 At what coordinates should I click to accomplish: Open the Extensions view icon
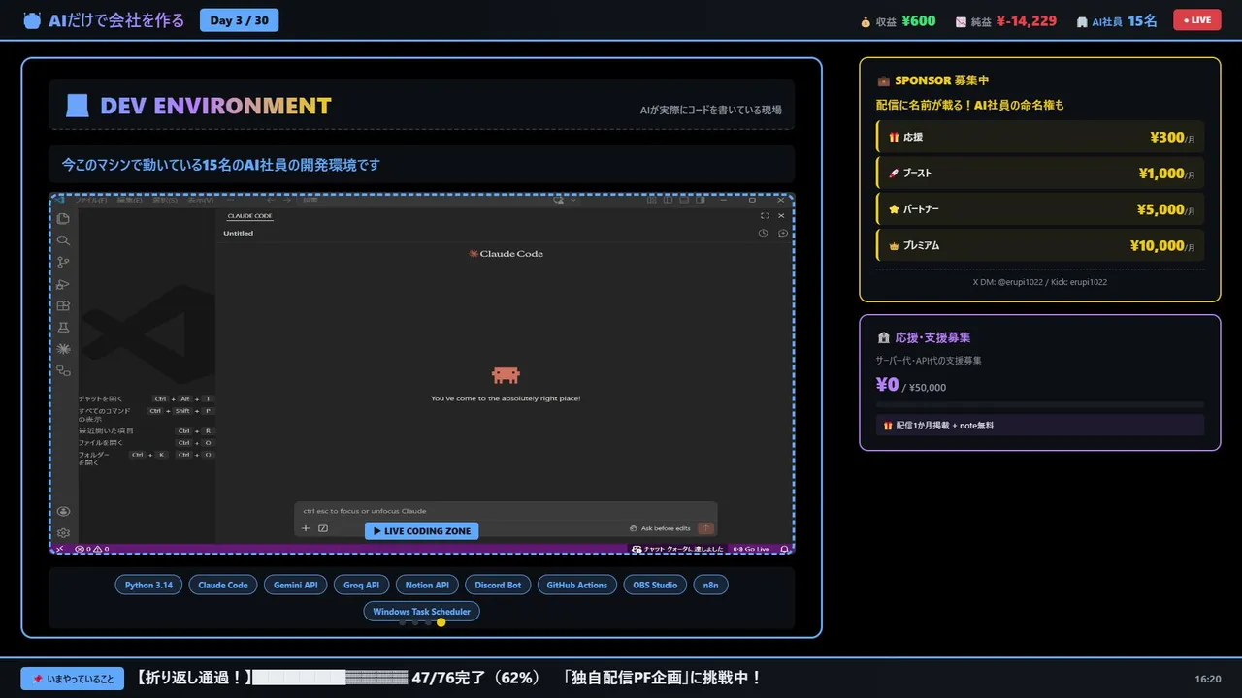click(63, 305)
